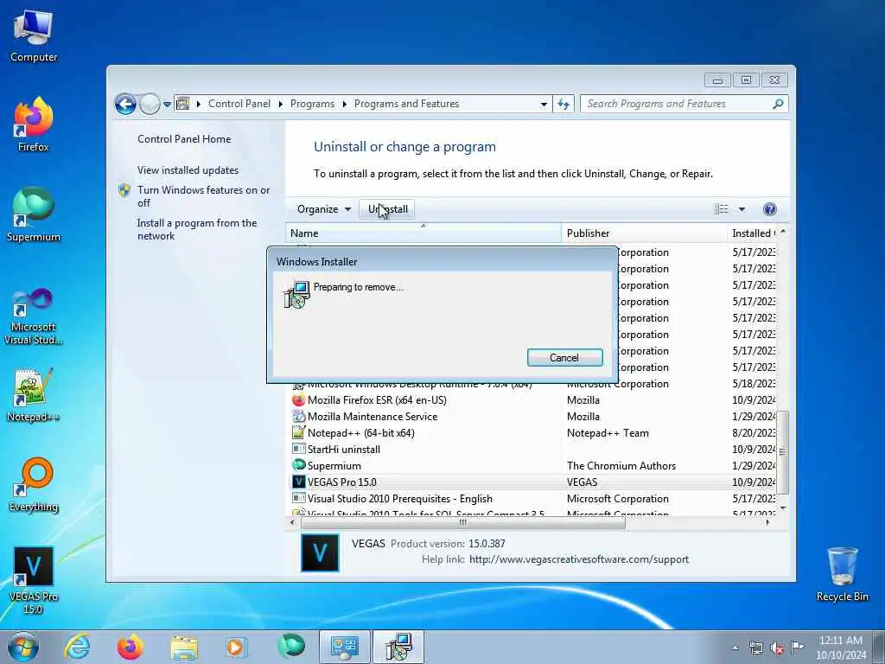Click the VEGAS details pane thumbnail
This screenshot has height=664, width=885.
pos(320,552)
